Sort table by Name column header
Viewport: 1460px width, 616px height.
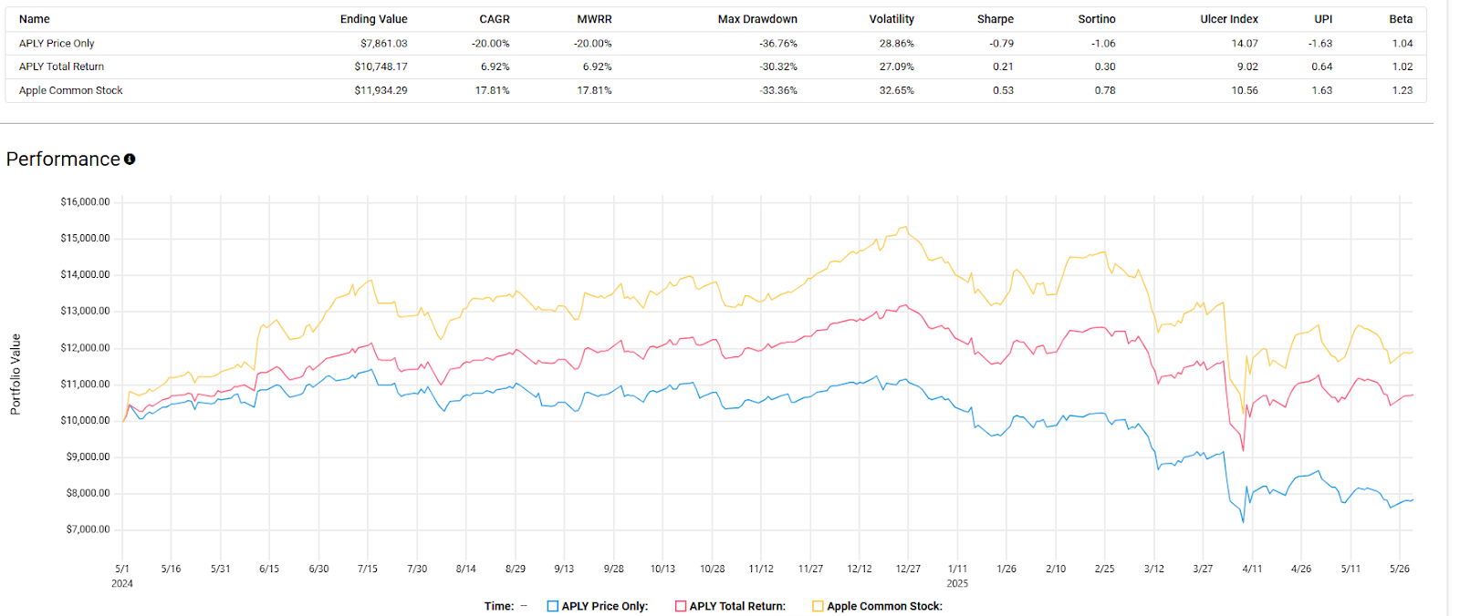click(x=35, y=19)
